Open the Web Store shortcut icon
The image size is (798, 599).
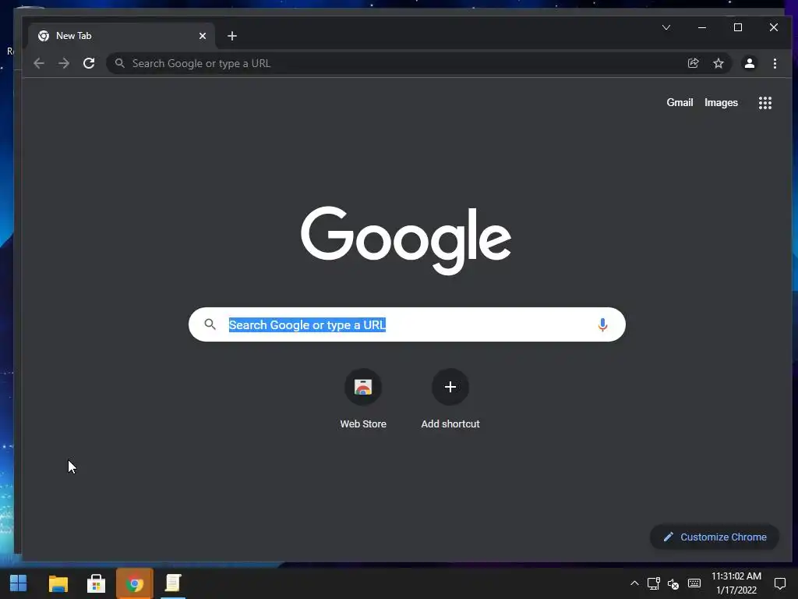[x=363, y=387]
